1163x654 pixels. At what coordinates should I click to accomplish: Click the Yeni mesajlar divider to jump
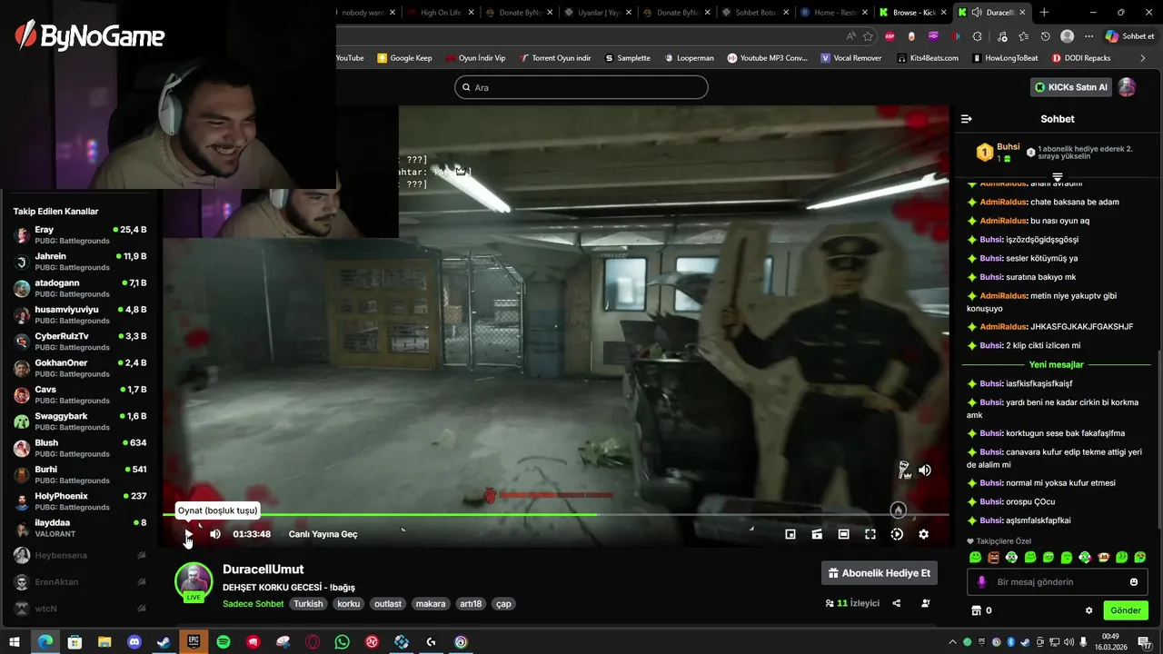pos(1058,364)
